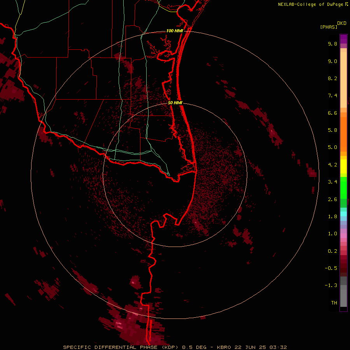
Task: Click the 2.6 color scale value
Action: (332, 199)
